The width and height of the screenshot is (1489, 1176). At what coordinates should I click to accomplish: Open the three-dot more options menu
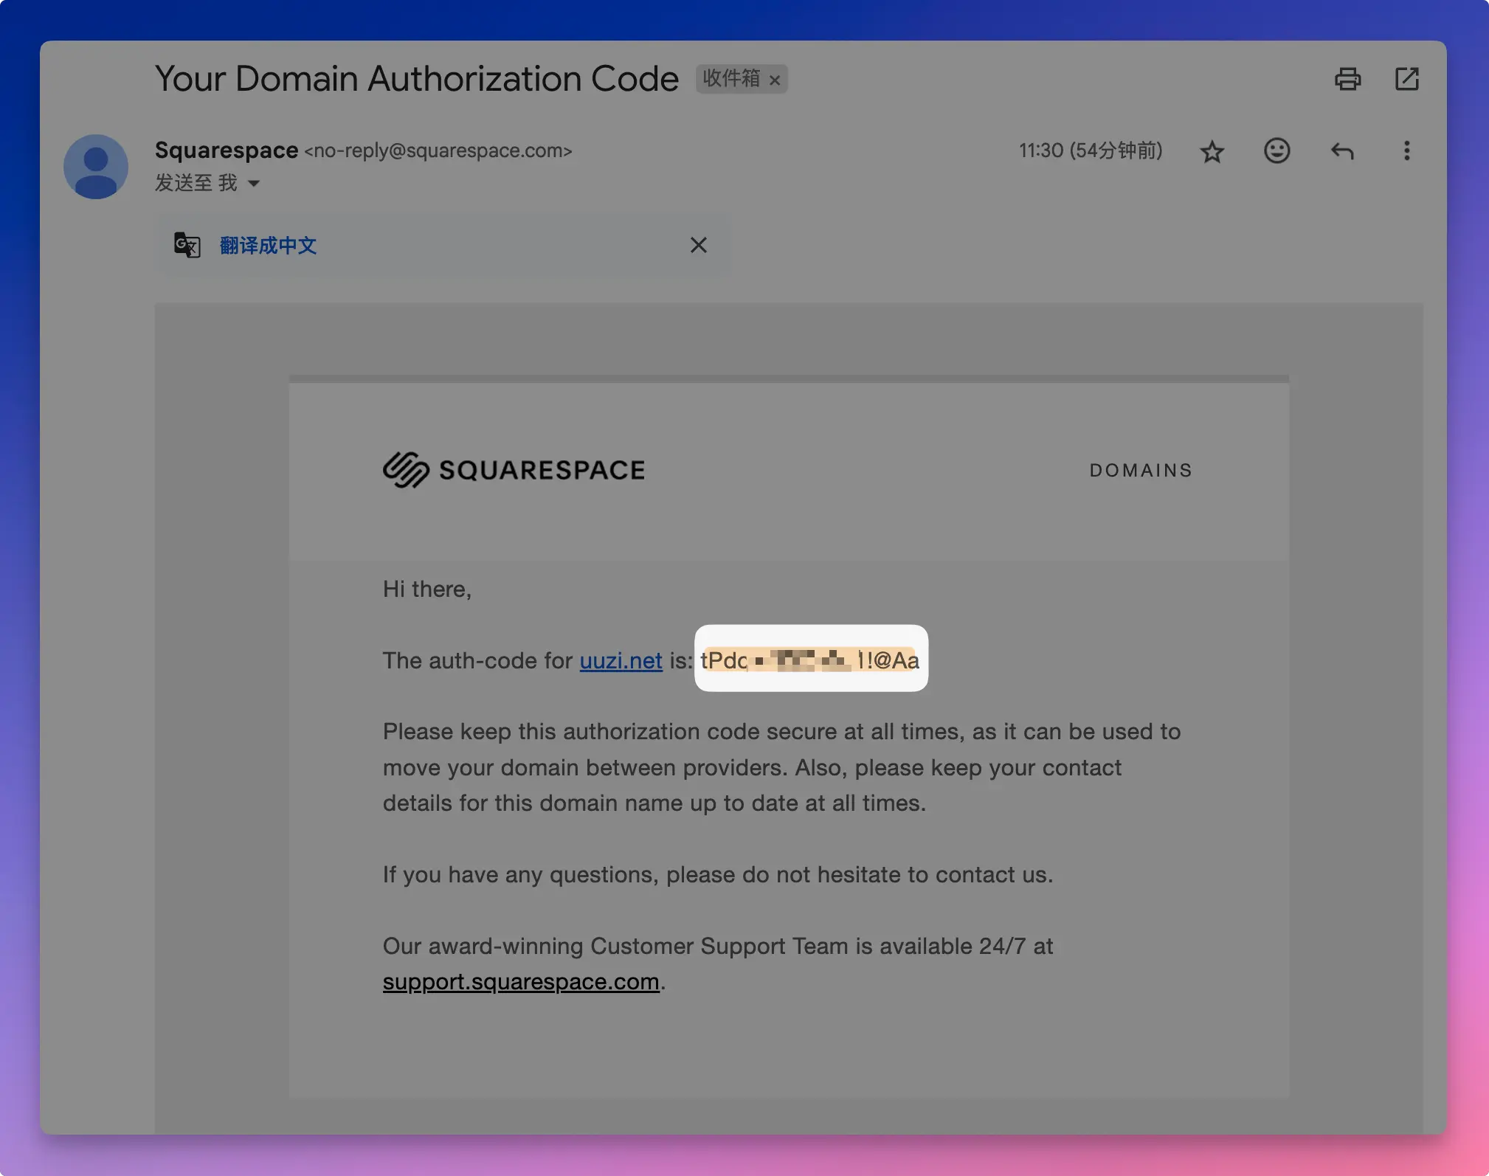pos(1406,151)
